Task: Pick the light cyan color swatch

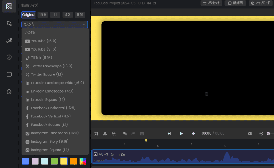Action: [x=45, y=161]
